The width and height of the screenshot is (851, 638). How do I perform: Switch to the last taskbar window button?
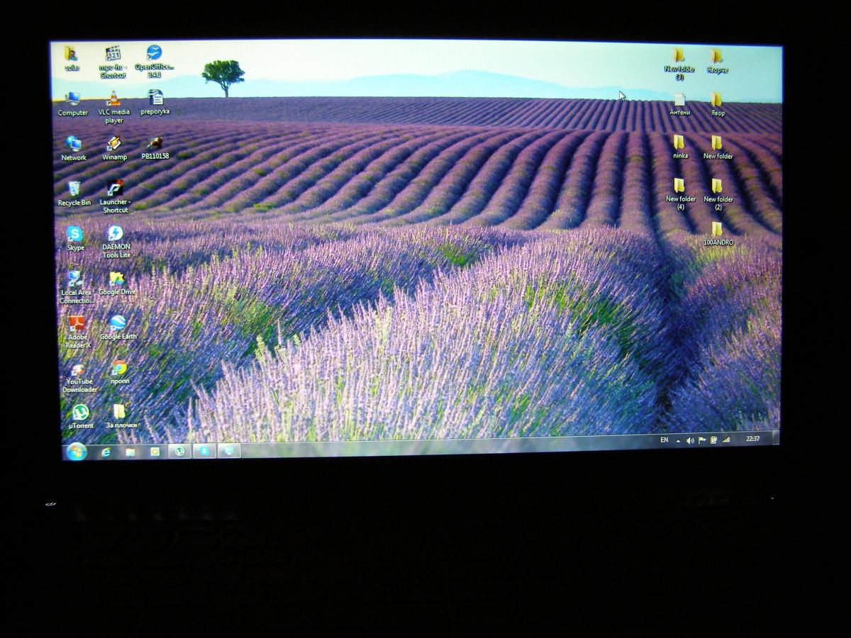(x=228, y=450)
